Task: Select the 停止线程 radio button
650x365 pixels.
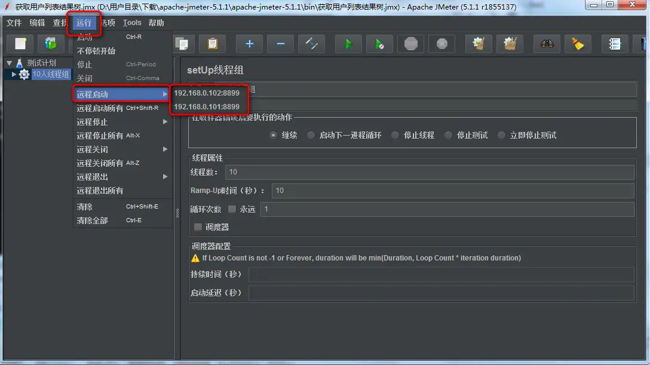Action: pyautogui.click(x=395, y=135)
